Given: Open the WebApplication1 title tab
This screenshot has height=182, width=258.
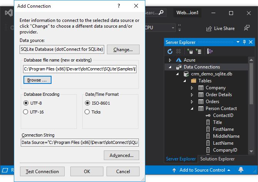Looking at the screenshot, I should 187,13.
